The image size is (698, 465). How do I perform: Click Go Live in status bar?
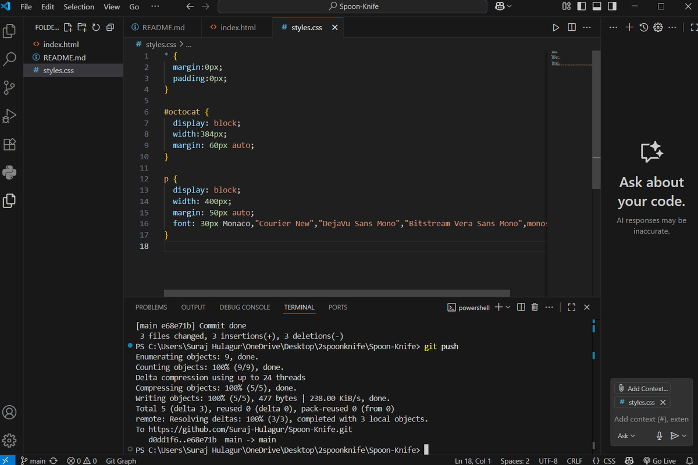point(660,460)
